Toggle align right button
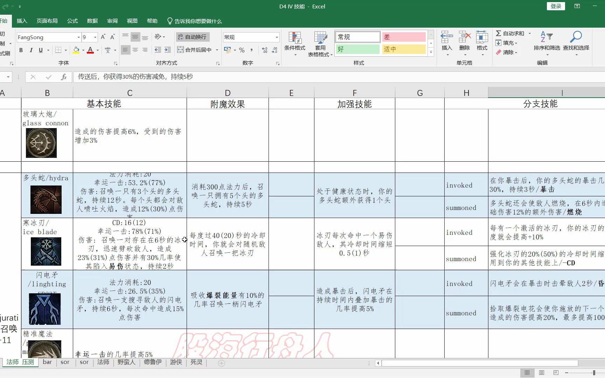Image resolution: width=605 pixels, height=378 pixels. pyautogui.click(x=145, y=50)
